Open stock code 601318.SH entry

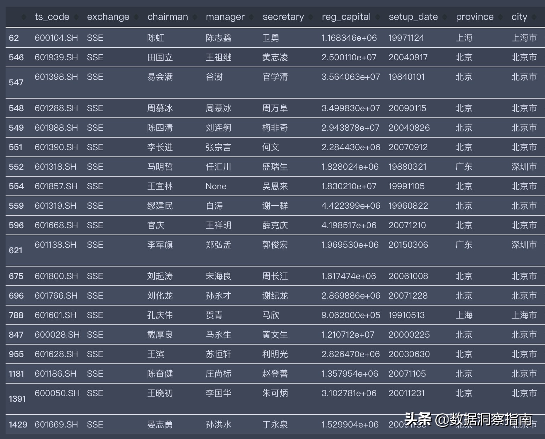[x=56, y=167]
